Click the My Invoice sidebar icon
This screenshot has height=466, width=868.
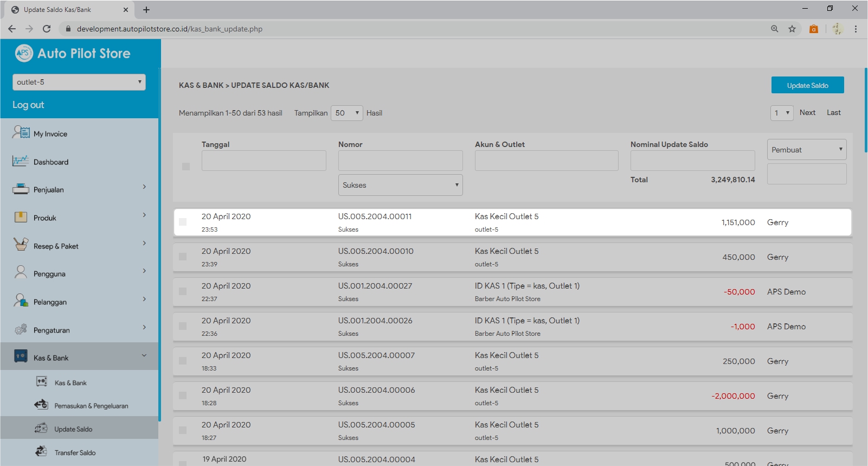21,132
